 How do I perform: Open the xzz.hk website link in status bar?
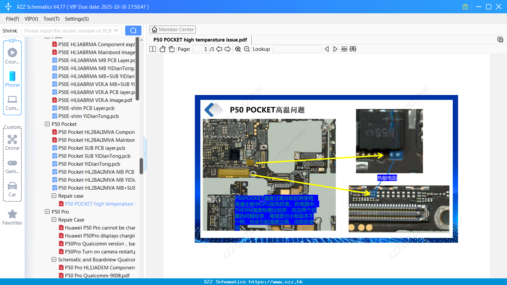click(x=276, y=282)
